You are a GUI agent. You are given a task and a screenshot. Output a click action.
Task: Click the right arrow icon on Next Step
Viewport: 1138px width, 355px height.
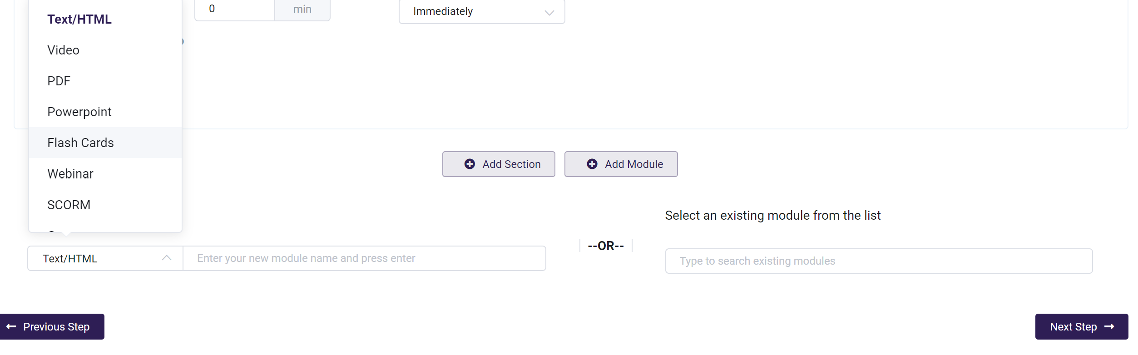click(1109, 326)
